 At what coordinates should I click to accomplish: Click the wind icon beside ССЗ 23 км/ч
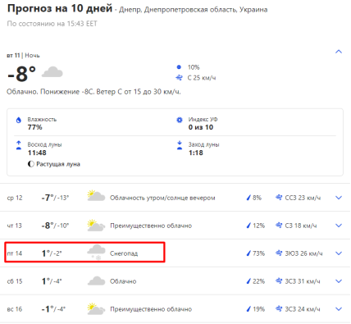(279, 198)
